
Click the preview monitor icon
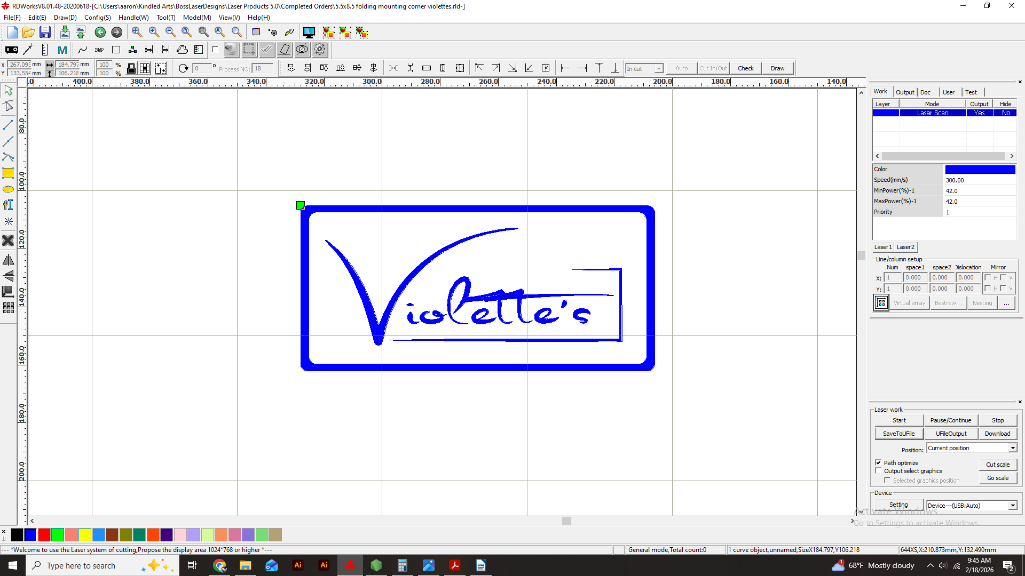tap(309, 33)
